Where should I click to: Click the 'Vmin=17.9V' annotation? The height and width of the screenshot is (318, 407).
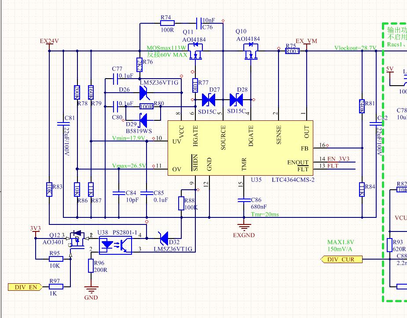[x=128, y=138]
